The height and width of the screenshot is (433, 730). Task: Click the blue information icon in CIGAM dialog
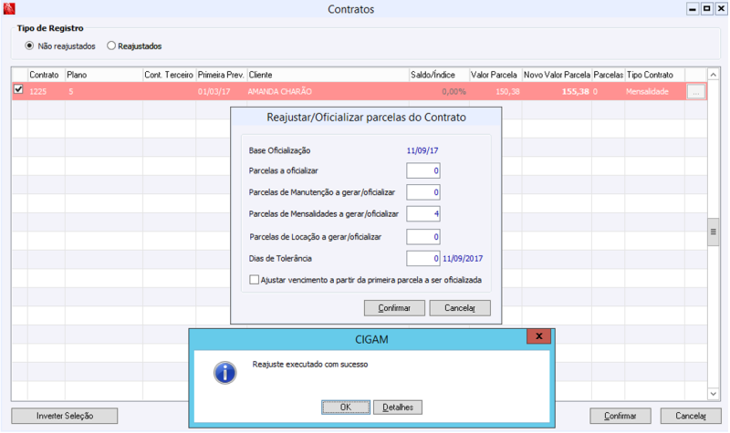tap(224, 373)
